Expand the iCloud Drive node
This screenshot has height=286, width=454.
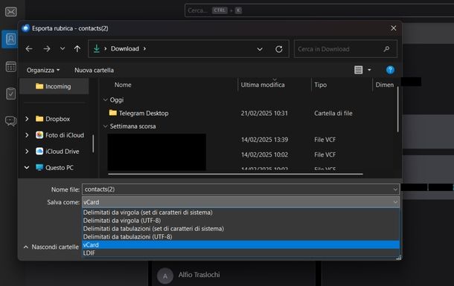[27, 151]
